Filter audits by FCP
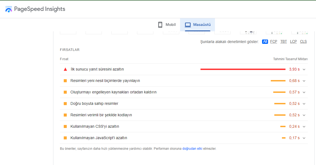Screen dimensions: 316x165 point(274,42)
